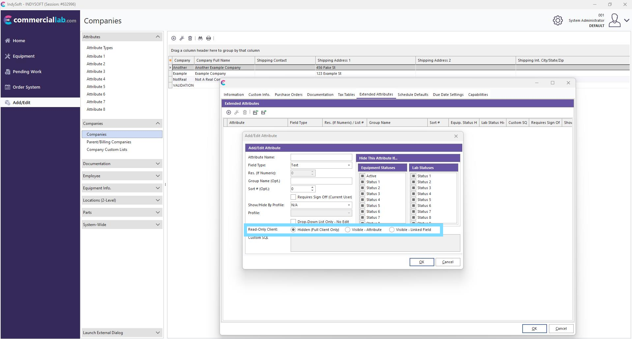Add a new company record

coord(174,38)
